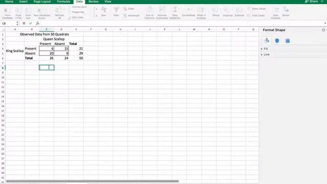Click Text to Columns

150,13
